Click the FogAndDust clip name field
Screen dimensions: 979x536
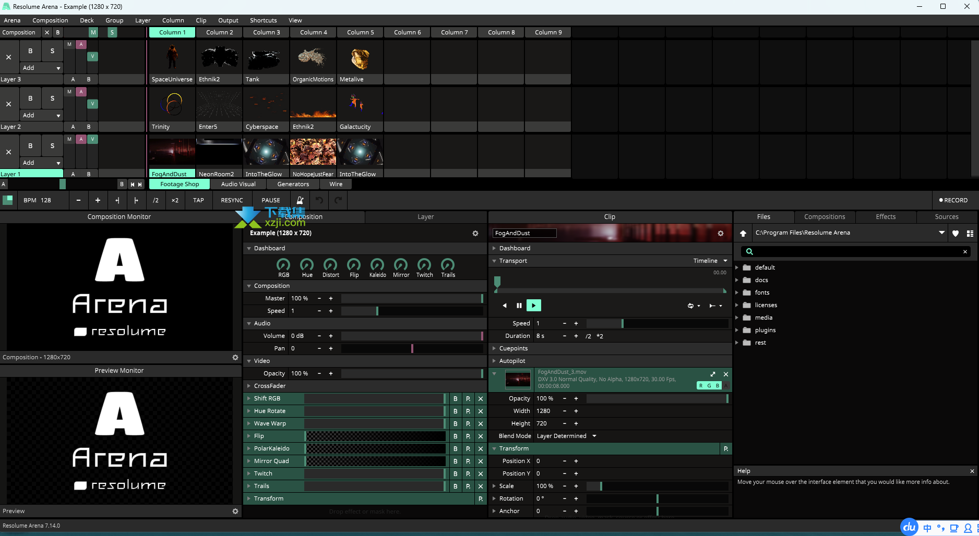click(x=524, y=233)
